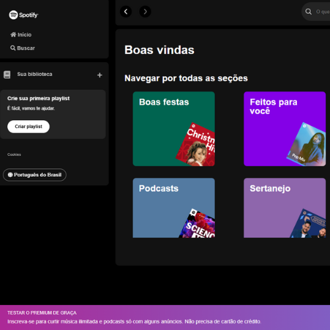
Task: Click the Spotify logo
Action: pos(23,15)
